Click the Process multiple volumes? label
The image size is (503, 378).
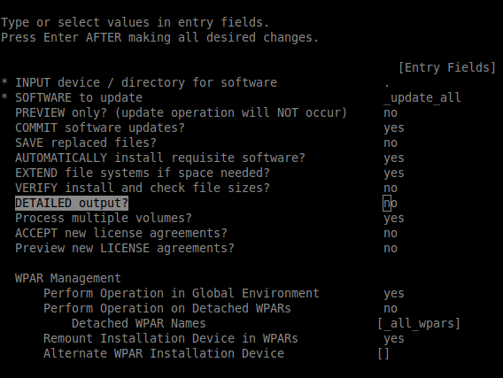(x=104, y=219)
